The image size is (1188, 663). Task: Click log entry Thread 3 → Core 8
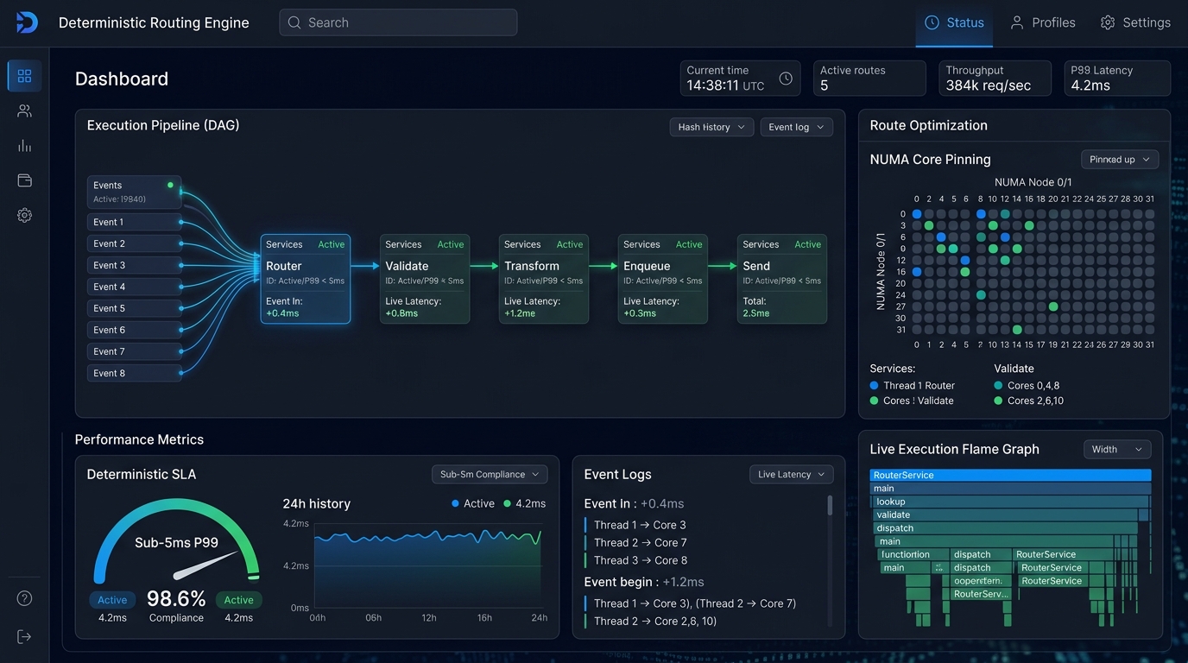640,560
